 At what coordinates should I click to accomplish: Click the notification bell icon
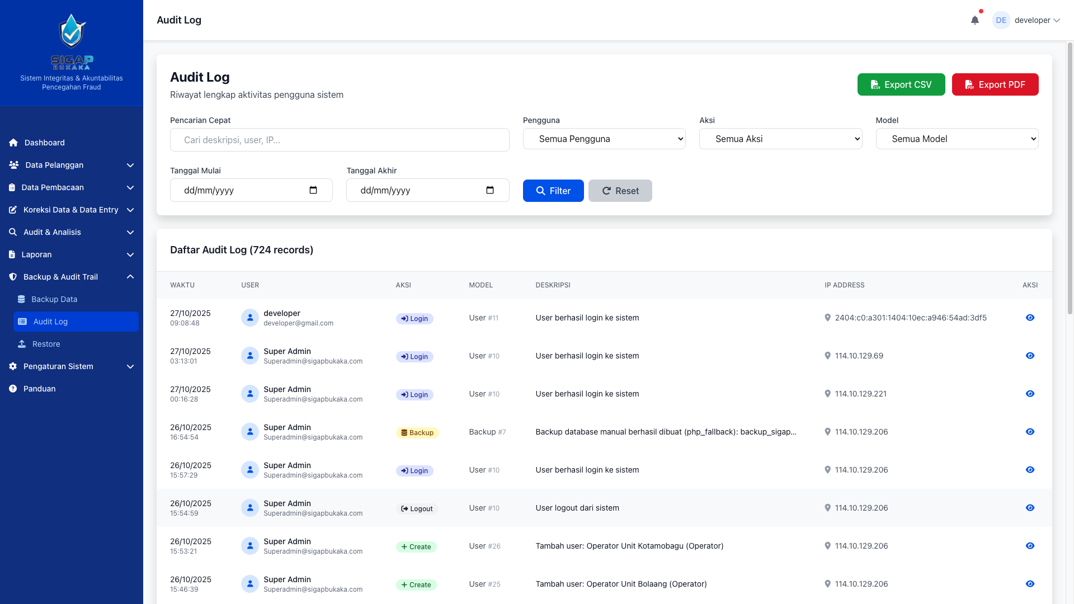point(974,21)
